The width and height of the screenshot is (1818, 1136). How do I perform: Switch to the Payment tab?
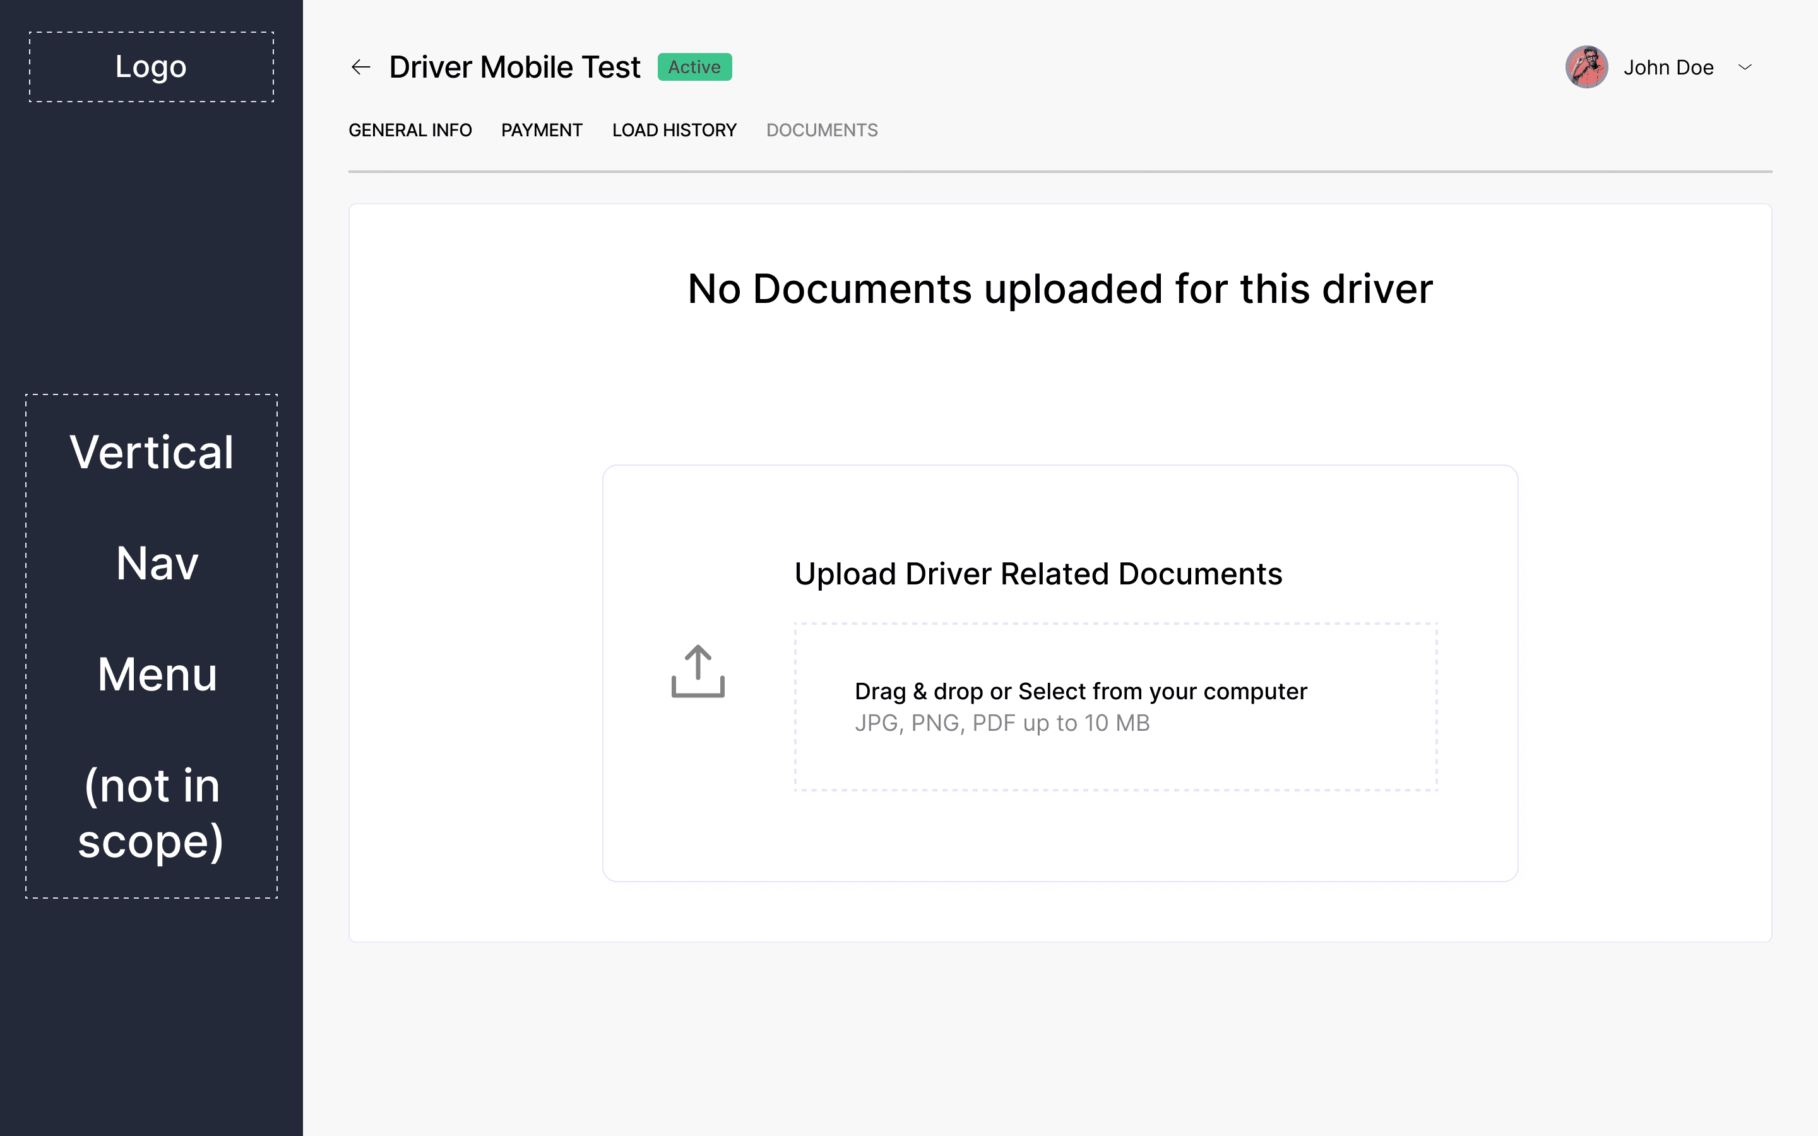[x=541, y=131]
